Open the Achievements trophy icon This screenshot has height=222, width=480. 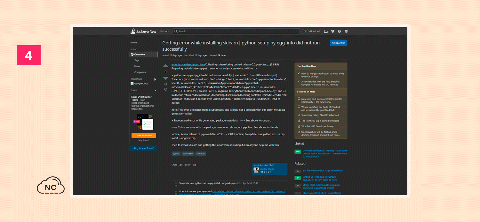coord(333,31)
